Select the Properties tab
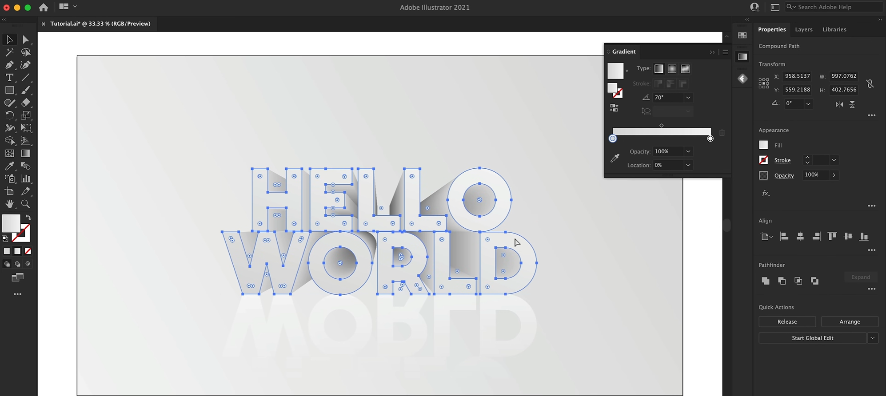The image size is (886, 396). click(772, 29)
